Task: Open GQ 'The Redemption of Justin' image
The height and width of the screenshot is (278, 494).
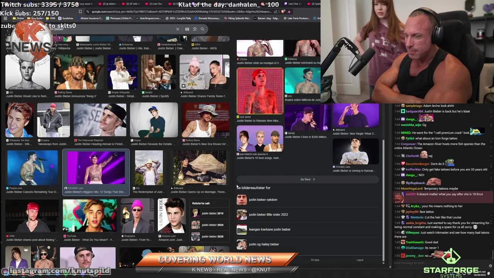Action: click(x=149, y=168)
